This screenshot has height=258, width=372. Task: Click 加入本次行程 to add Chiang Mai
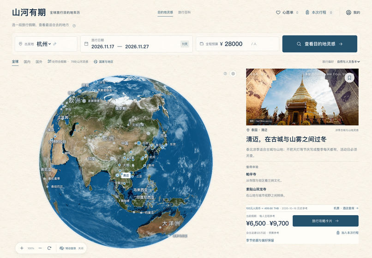(x=348, y=233)
